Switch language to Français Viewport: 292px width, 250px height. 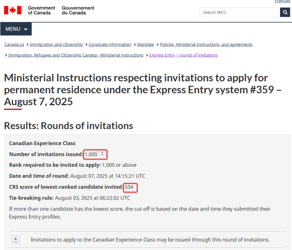click(282, 2)
